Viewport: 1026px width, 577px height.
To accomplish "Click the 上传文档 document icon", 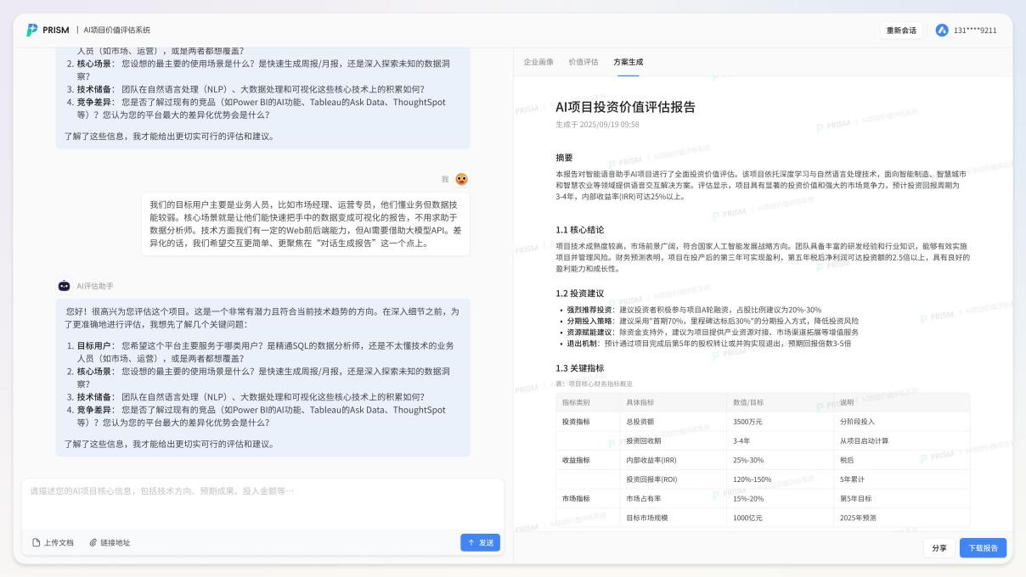I will coord(37,542).
